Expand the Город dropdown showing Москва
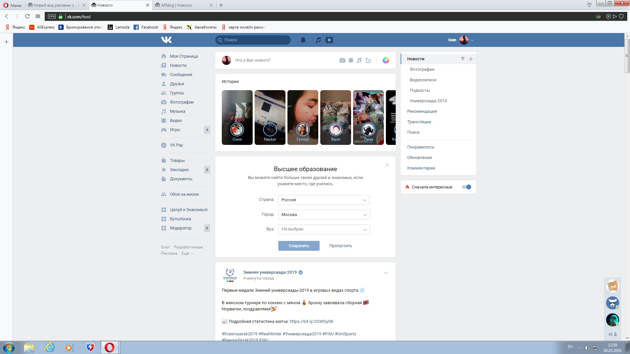 (324, 215)
